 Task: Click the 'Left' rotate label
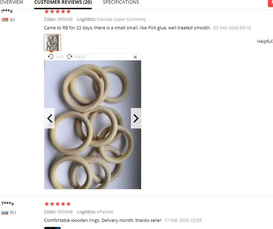pyautogui.click(x=60, y=57)
